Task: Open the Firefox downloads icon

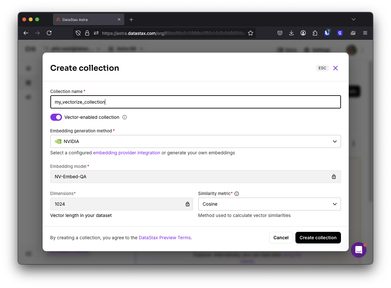Action: 291,33
